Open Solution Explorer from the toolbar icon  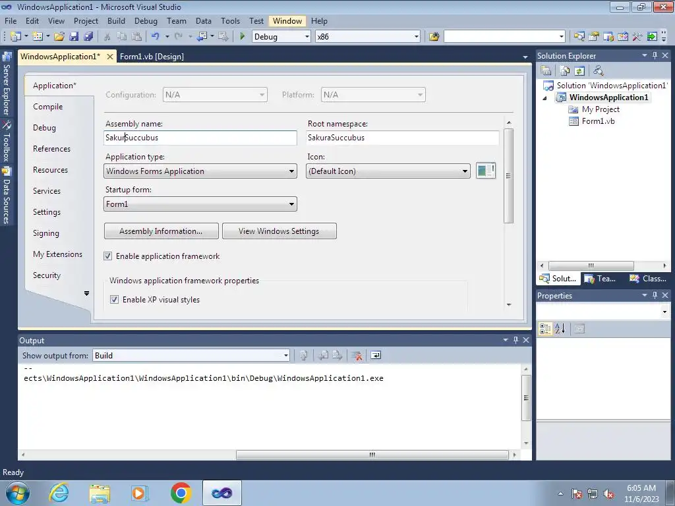tap(579, 37)
